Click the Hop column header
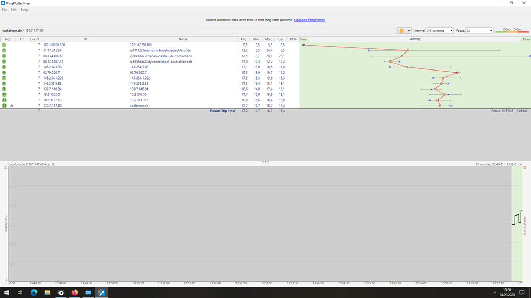This screenshot has width=531, height=298. (8, 39)
